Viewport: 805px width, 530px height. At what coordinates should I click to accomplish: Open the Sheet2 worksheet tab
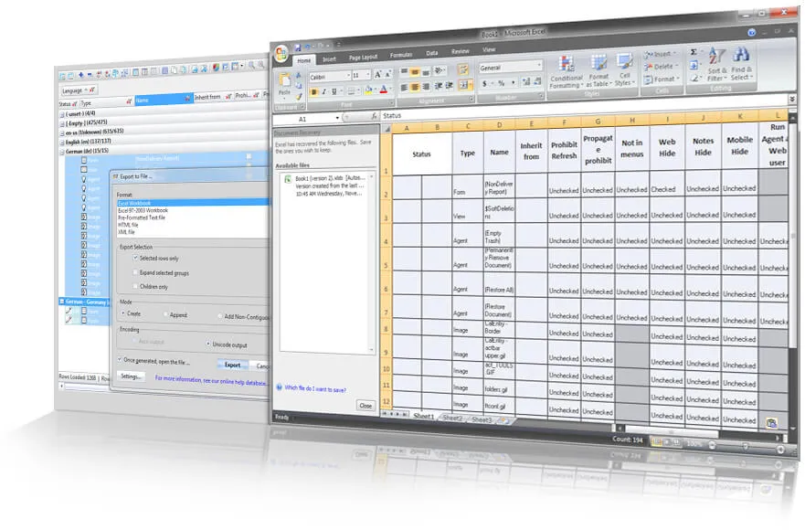point(453,419)
